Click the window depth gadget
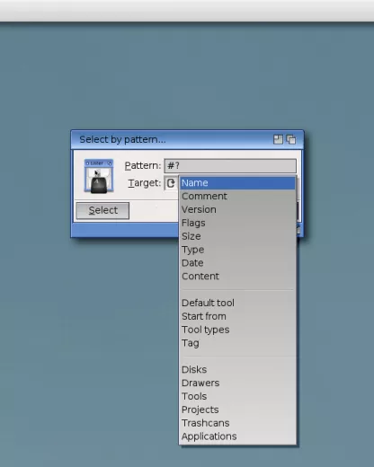This screenshot has width=374, height=467. coord(291,139)
